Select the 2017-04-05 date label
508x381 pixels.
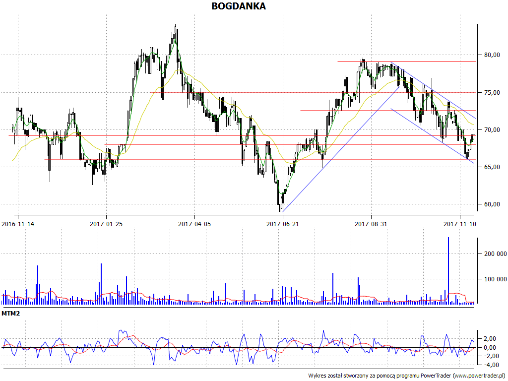(x=194, y=224)
